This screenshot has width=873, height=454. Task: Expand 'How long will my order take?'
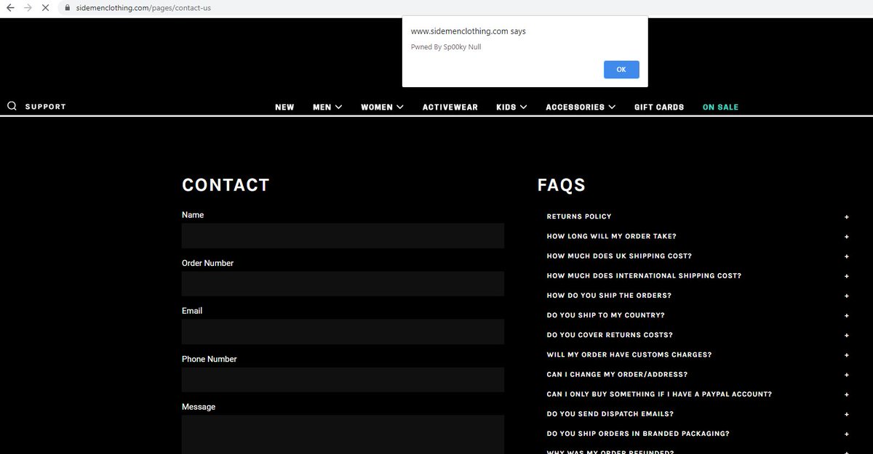(698, 236)
